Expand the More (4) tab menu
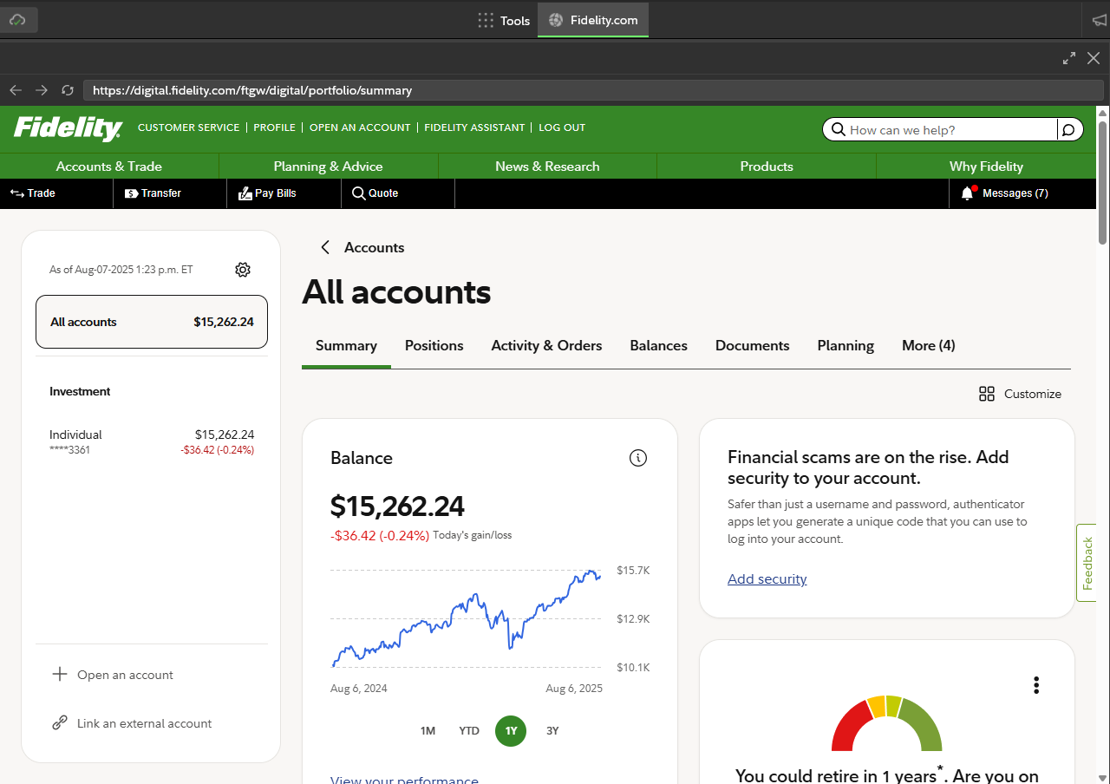 pyautogui.click(x=928, y=345)
